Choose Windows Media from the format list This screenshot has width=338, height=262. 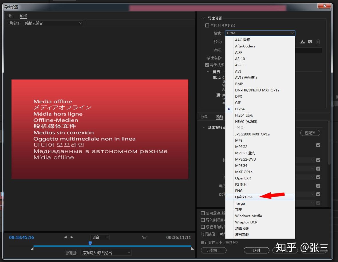tap(260, 216)
